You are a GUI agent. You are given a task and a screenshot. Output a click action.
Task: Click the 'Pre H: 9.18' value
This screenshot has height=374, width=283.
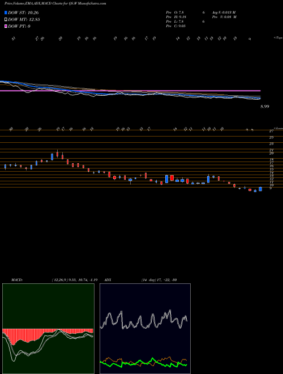(x=176, y=17)
